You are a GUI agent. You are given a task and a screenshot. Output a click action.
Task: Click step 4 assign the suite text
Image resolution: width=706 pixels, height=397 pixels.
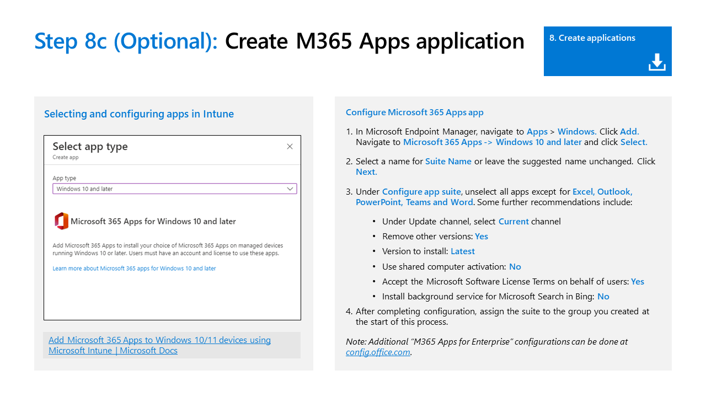[x=502, y=316]
